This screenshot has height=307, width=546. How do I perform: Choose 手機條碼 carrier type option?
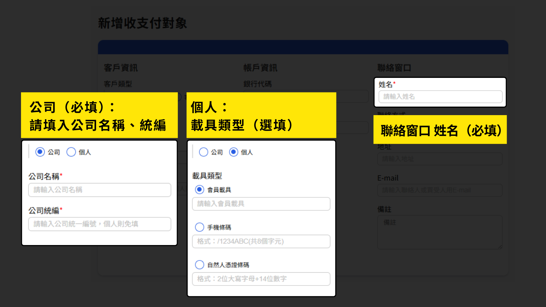200,227
